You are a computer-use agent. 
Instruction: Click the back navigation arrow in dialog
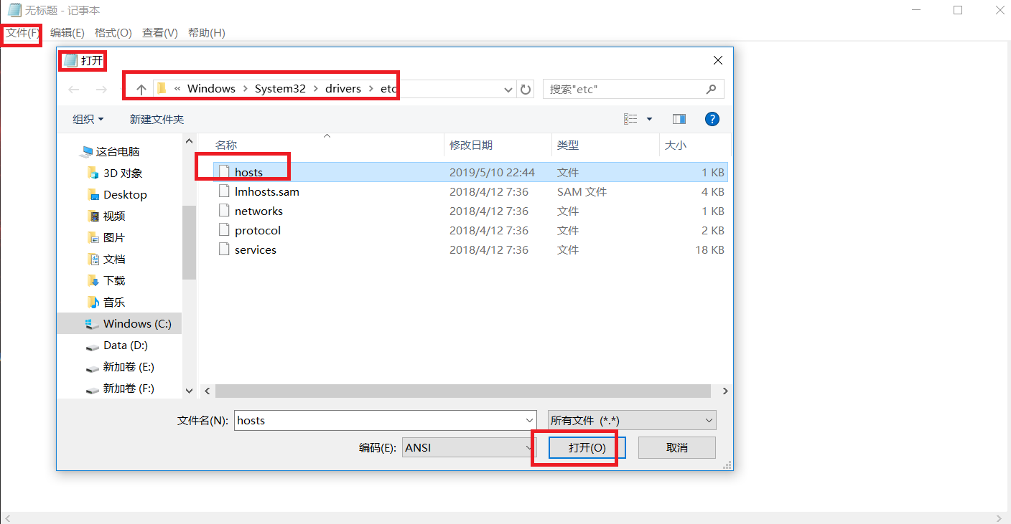click(x=73, y=89)
